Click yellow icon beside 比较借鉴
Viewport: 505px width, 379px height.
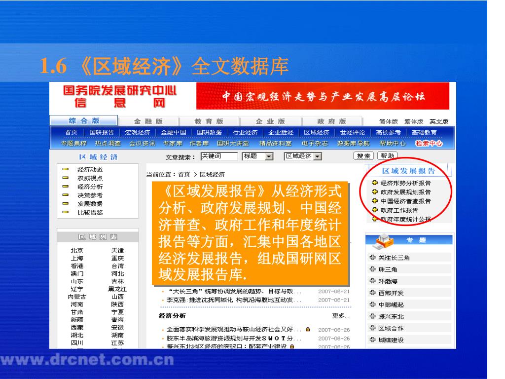point(66,212)
